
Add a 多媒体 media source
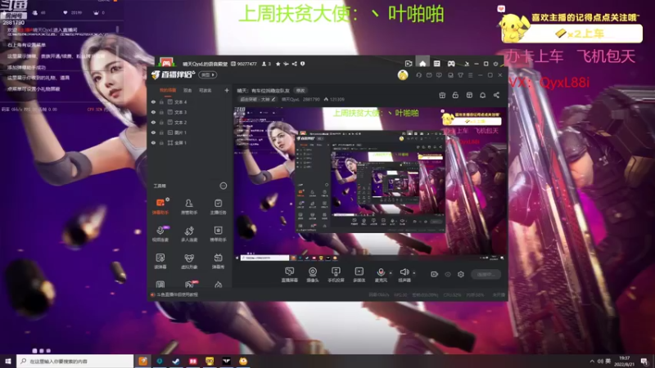point(359,275)
